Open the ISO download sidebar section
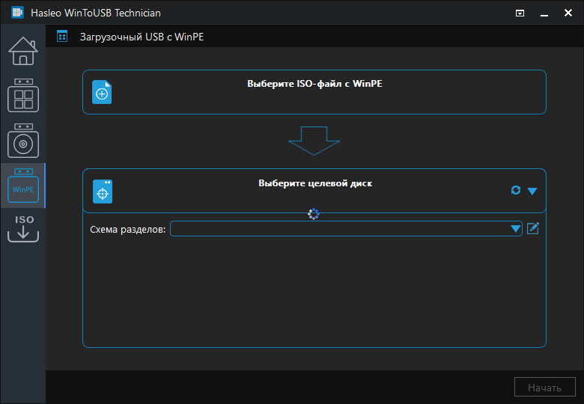584x404 pixels. (x=22, y=229)
